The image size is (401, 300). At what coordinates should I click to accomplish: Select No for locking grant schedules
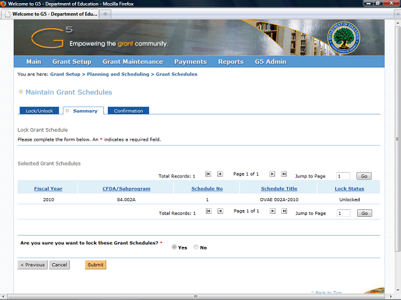(196, 247)
